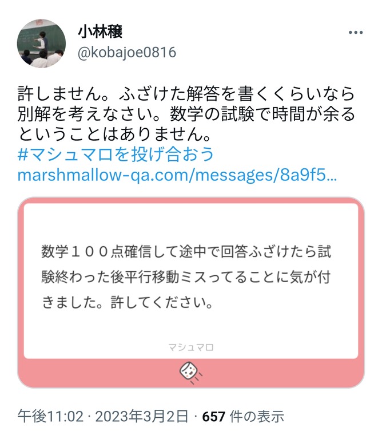Open the @kobajoe0816 handle
This screenshot has height=435, width=382.
(x=127, y=53)
